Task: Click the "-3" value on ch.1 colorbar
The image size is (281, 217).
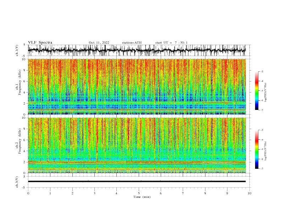Action: 261,71
